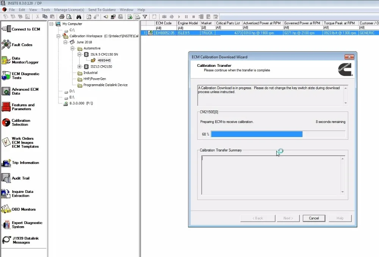Open the Window menu
379x257 pixels.
pyautogui.click(x=127, y=9)
